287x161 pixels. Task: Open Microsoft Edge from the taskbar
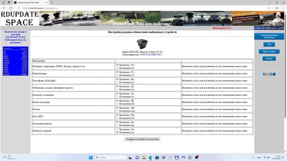(151, 157)
